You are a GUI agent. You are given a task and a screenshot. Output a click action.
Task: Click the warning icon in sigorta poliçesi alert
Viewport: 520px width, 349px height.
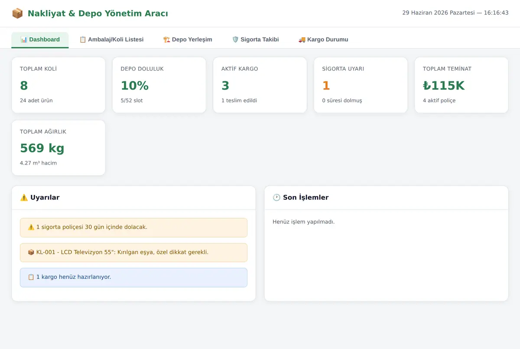31,227
